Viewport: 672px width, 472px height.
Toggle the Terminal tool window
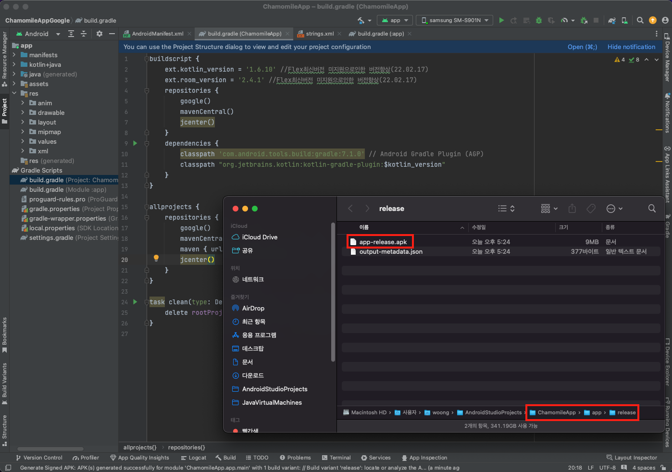[336, 458]
